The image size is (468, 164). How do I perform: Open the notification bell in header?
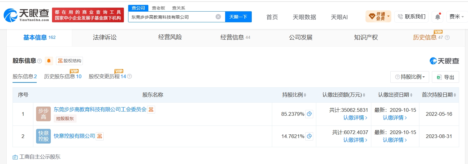pos(437,17)
